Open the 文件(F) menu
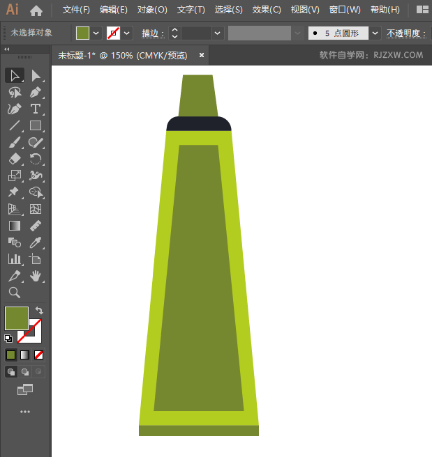Image resolution: width=432 pixels, height=457 pixels. (x=76, y=10)
